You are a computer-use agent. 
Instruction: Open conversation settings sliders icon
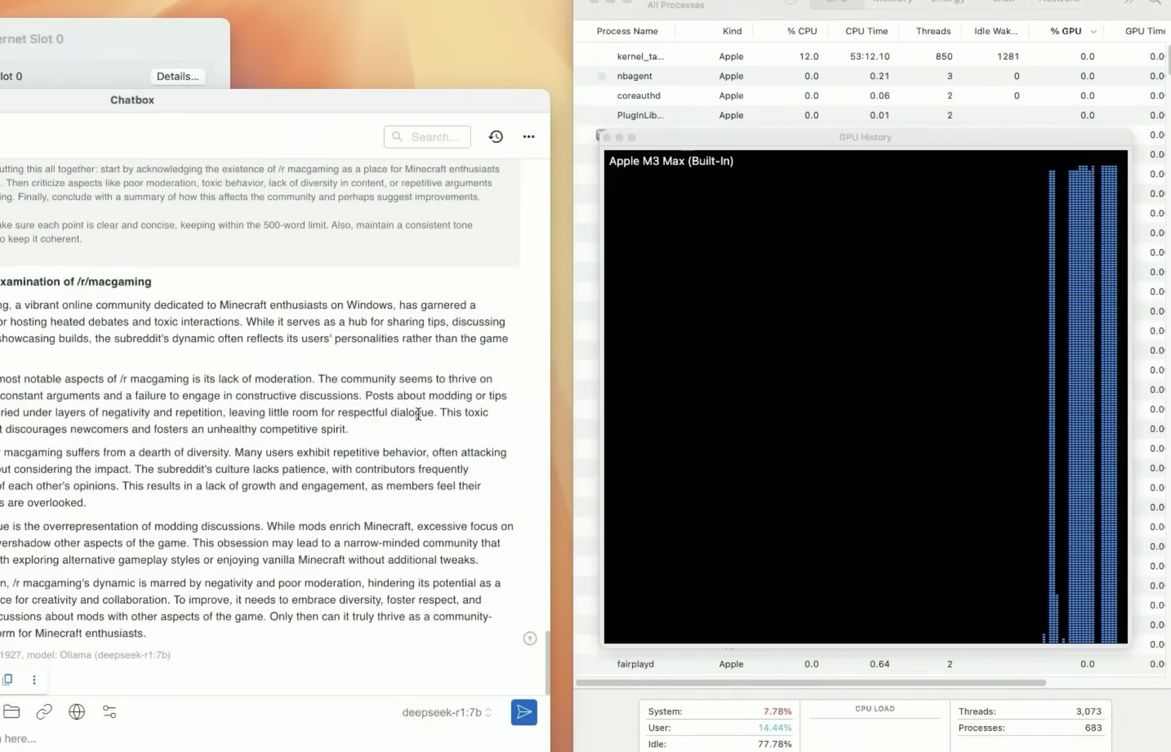click(109, 711)
